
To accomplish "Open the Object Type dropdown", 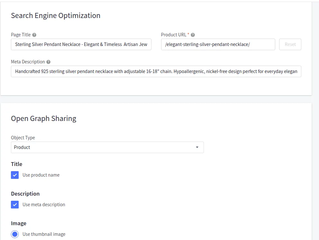I will point(107,147).
